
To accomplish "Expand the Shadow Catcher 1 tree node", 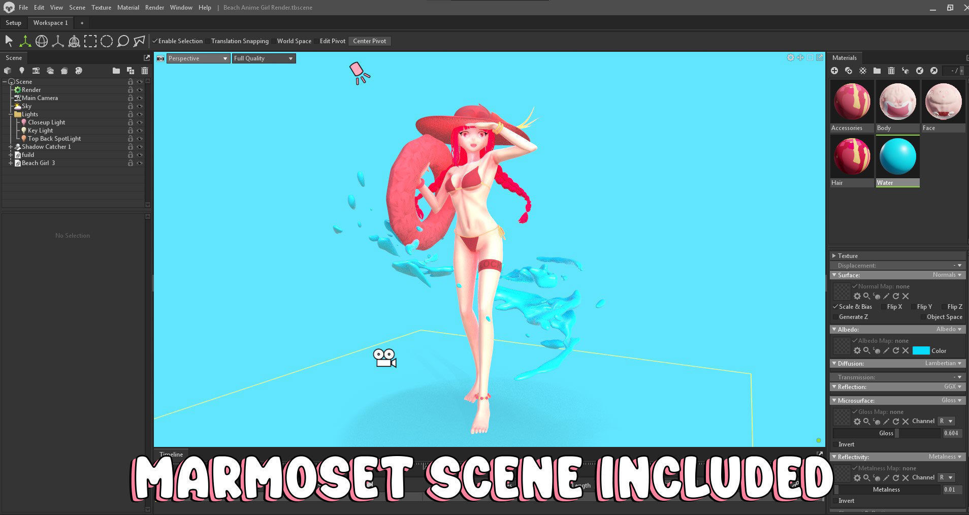I will 10,147.
